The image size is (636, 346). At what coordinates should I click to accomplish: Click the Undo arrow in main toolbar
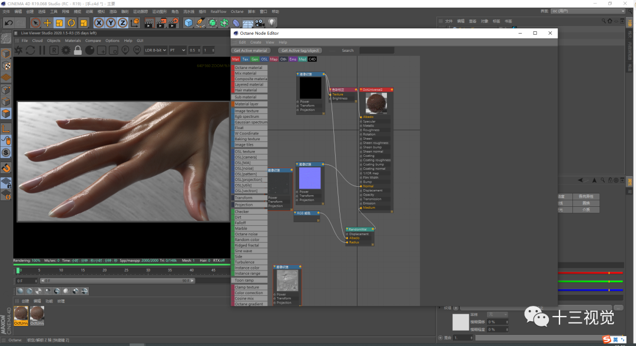[x=8, y=23]
